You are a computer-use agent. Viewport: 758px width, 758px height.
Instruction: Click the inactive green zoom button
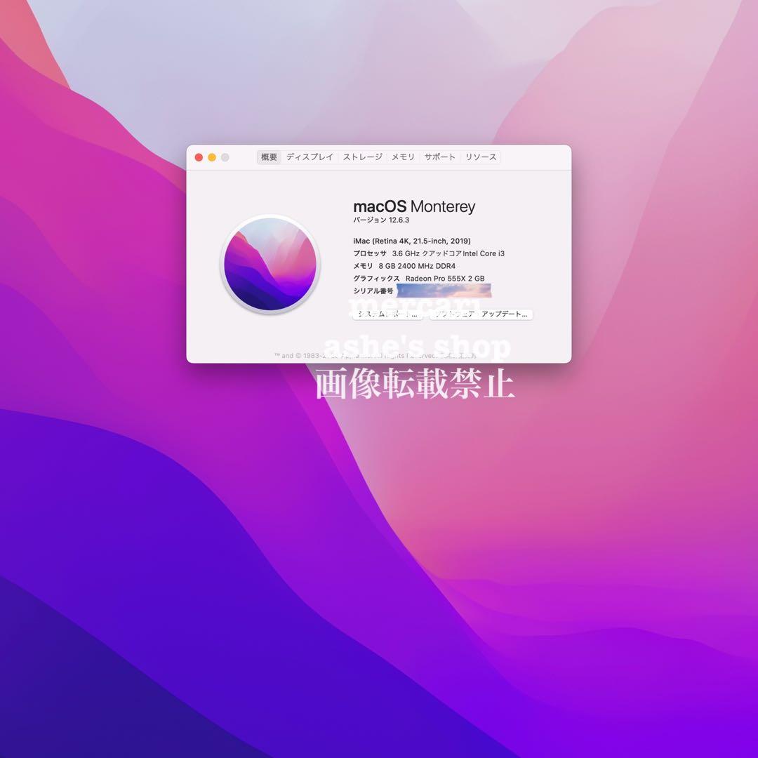(224, 157)
